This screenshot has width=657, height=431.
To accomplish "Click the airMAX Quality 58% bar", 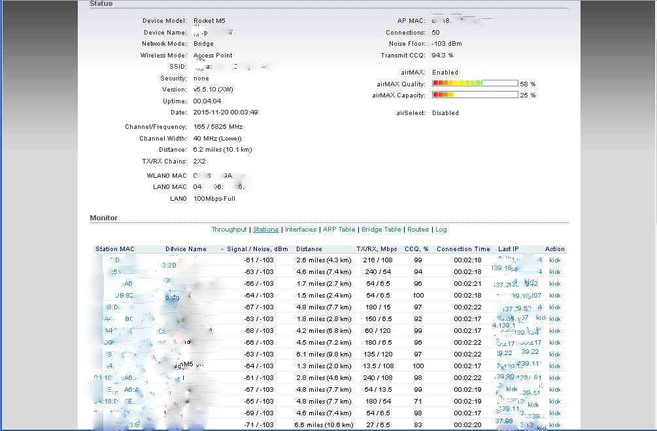I will coord(475,84).
